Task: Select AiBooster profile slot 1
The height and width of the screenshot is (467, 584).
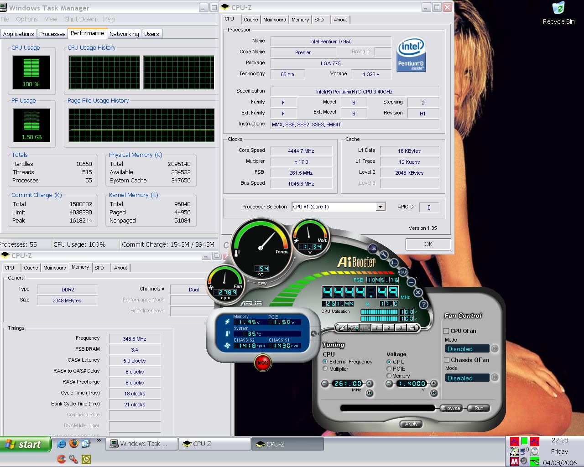Action: pos(376,327)
